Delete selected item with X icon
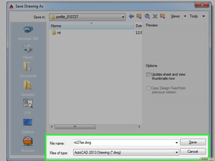The height and width of the screenshot is (161, 215). pos(155,16)
